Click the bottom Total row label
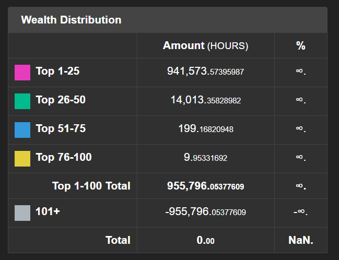 click(x=118, y=240)
